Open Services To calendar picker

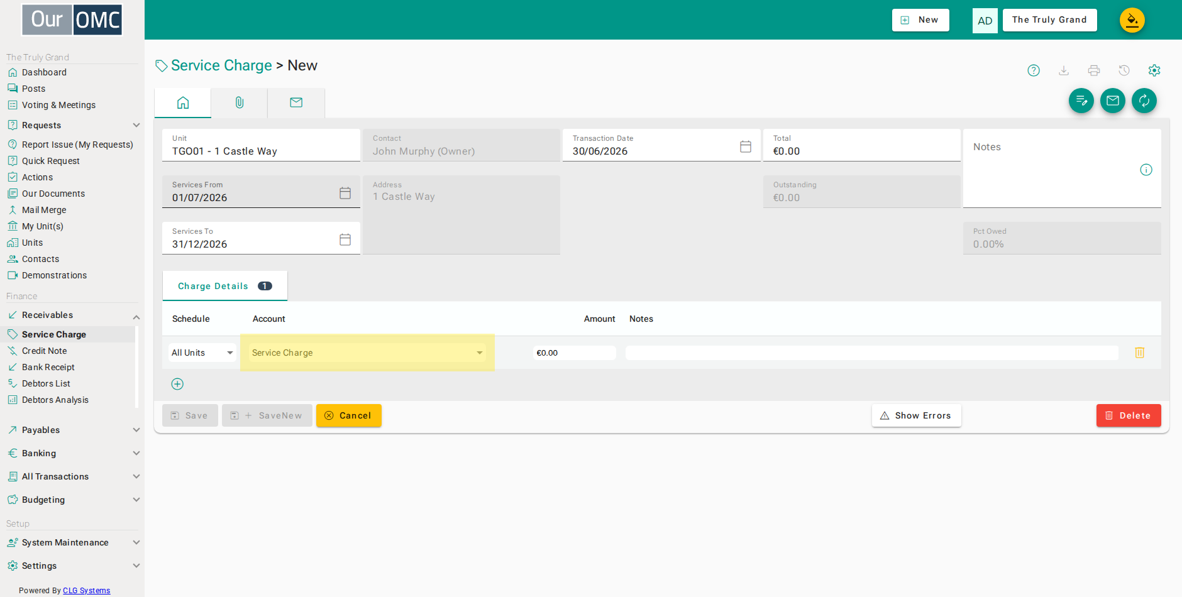coord(345,239)
